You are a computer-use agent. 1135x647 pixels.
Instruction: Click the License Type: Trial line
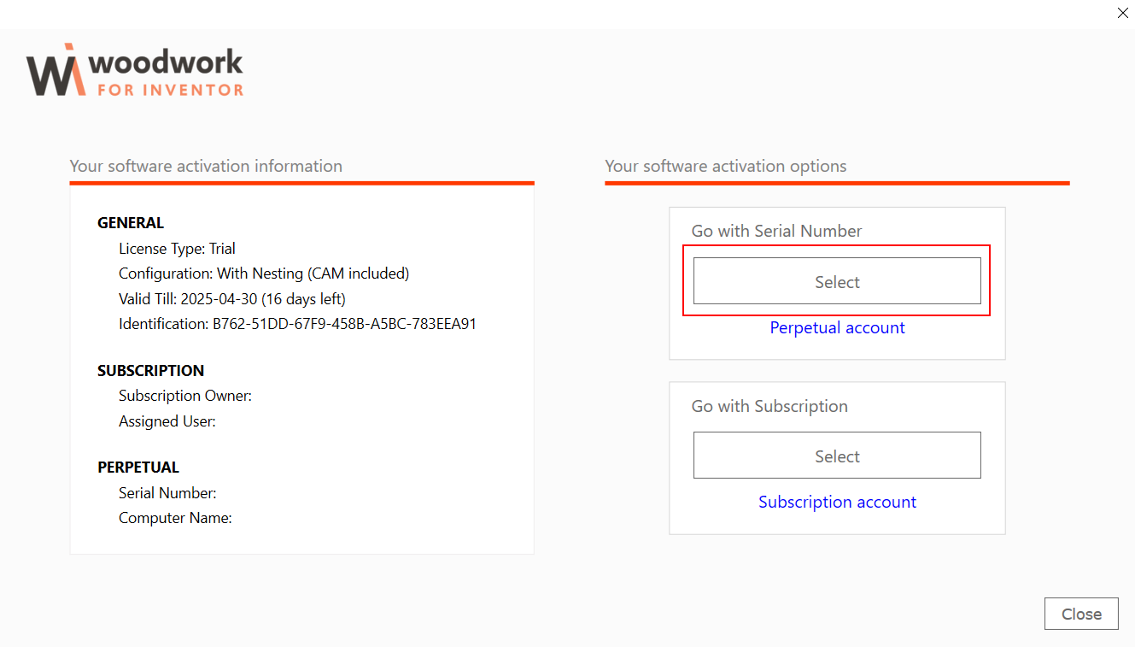point(177,249)
